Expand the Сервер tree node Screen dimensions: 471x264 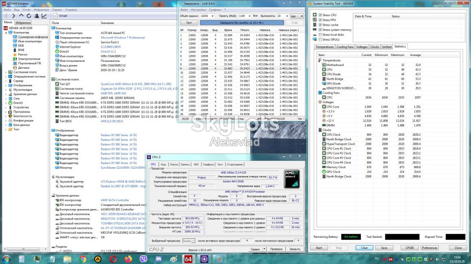point(6,81)
